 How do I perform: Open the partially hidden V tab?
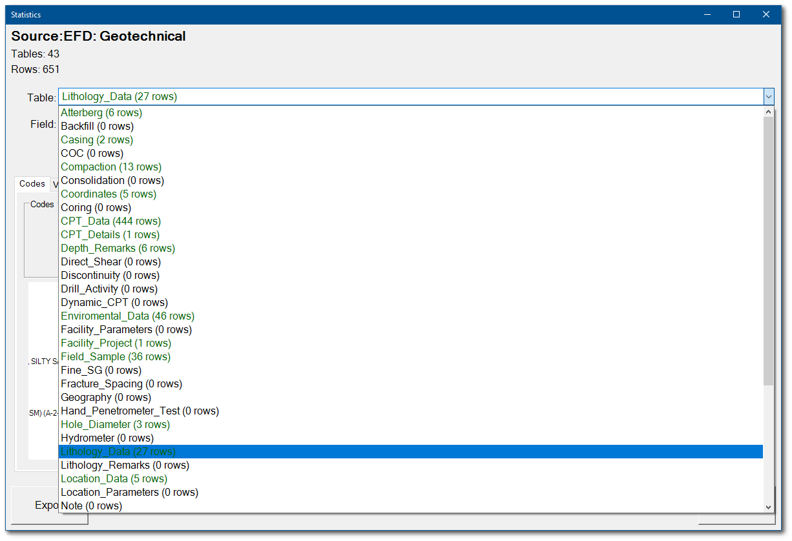[56, 183]
